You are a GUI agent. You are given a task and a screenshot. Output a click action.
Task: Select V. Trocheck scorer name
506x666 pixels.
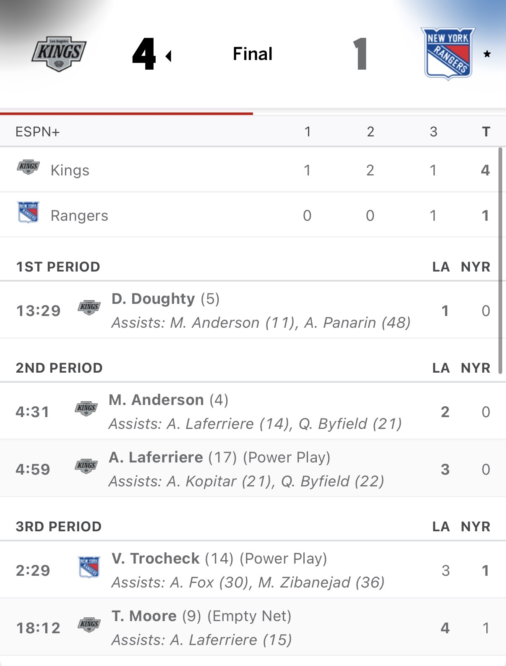click(x=156, y=559)
